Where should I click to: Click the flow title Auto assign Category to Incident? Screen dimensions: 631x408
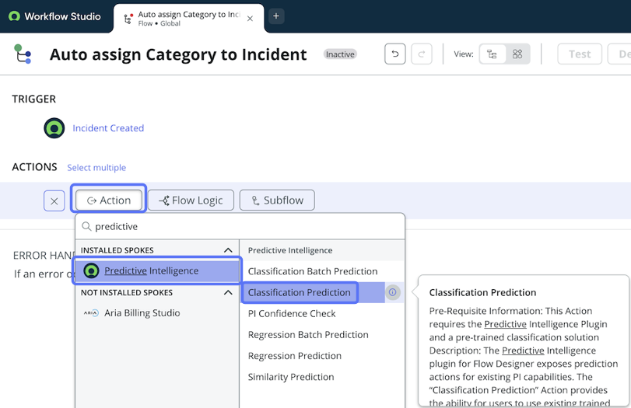pyautogui.click(x=178, y=54)
